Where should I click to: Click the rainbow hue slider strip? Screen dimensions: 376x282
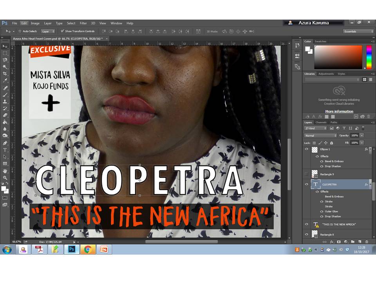369,57
